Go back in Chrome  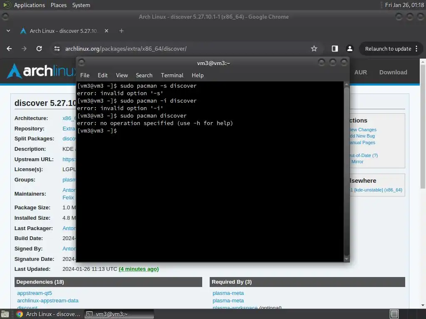click(9, 49)
